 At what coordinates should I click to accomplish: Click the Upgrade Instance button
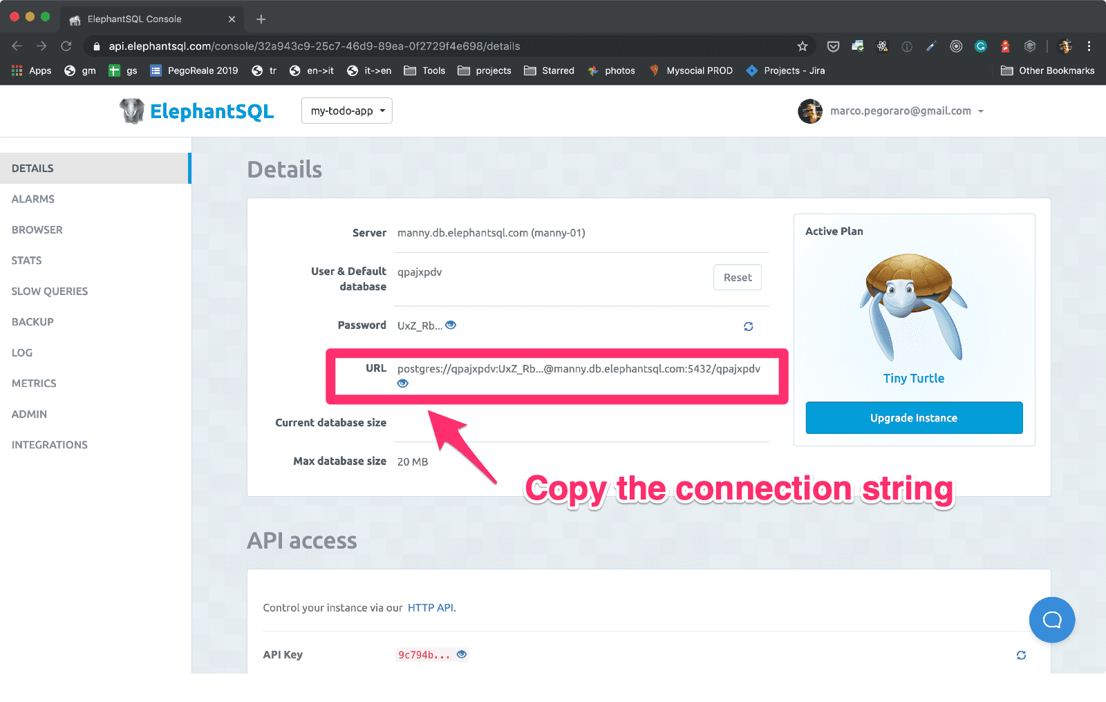click(x=914, y=418)
